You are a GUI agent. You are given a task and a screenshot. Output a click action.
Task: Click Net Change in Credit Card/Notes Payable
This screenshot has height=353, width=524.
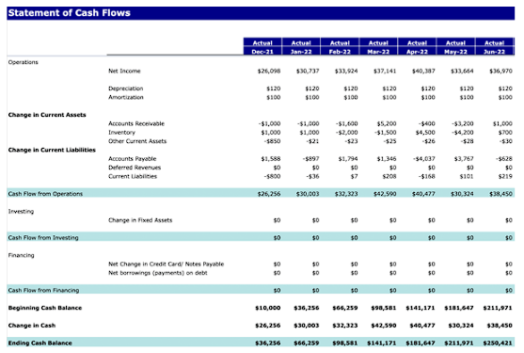pyautogui.click(x=166, y=265)
